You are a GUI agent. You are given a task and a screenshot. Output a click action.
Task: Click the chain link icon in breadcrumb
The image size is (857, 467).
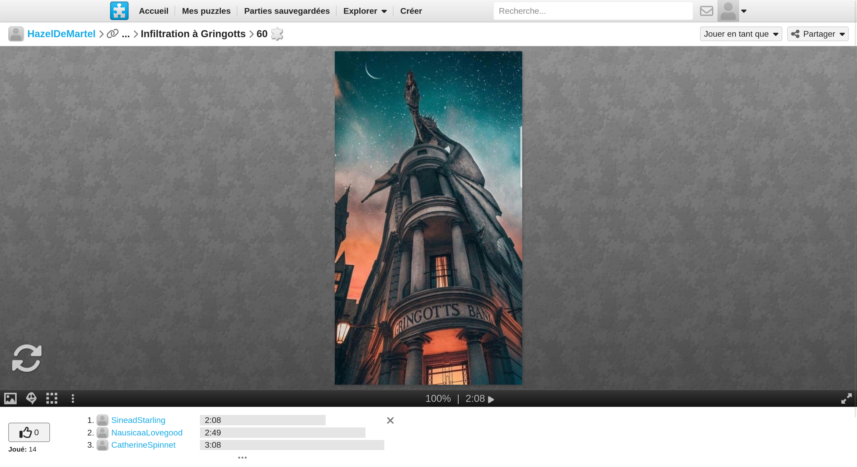tap(112, 34)
